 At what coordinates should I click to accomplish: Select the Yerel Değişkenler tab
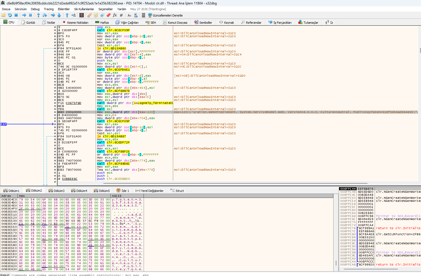149,191
